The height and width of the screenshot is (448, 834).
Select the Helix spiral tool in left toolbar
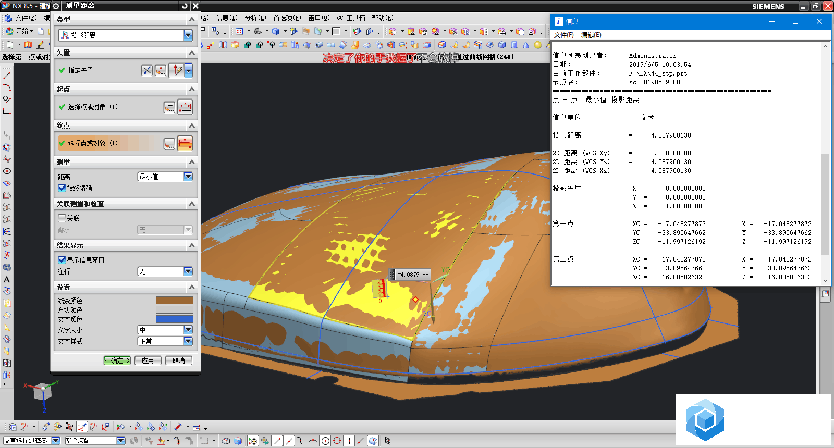click(7, 267)
